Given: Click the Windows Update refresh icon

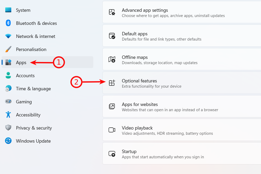Looking at the screenshot, I should point(8,141).
